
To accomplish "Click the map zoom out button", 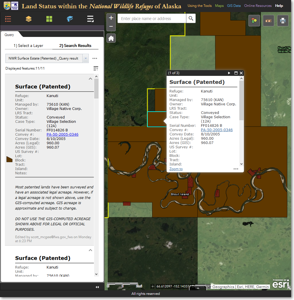I will tap(111, 27).
